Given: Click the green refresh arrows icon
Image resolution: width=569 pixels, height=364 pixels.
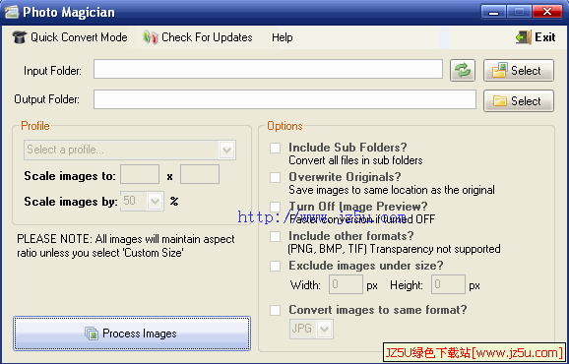Looking at the screenshot, I should tap(463, 70).
